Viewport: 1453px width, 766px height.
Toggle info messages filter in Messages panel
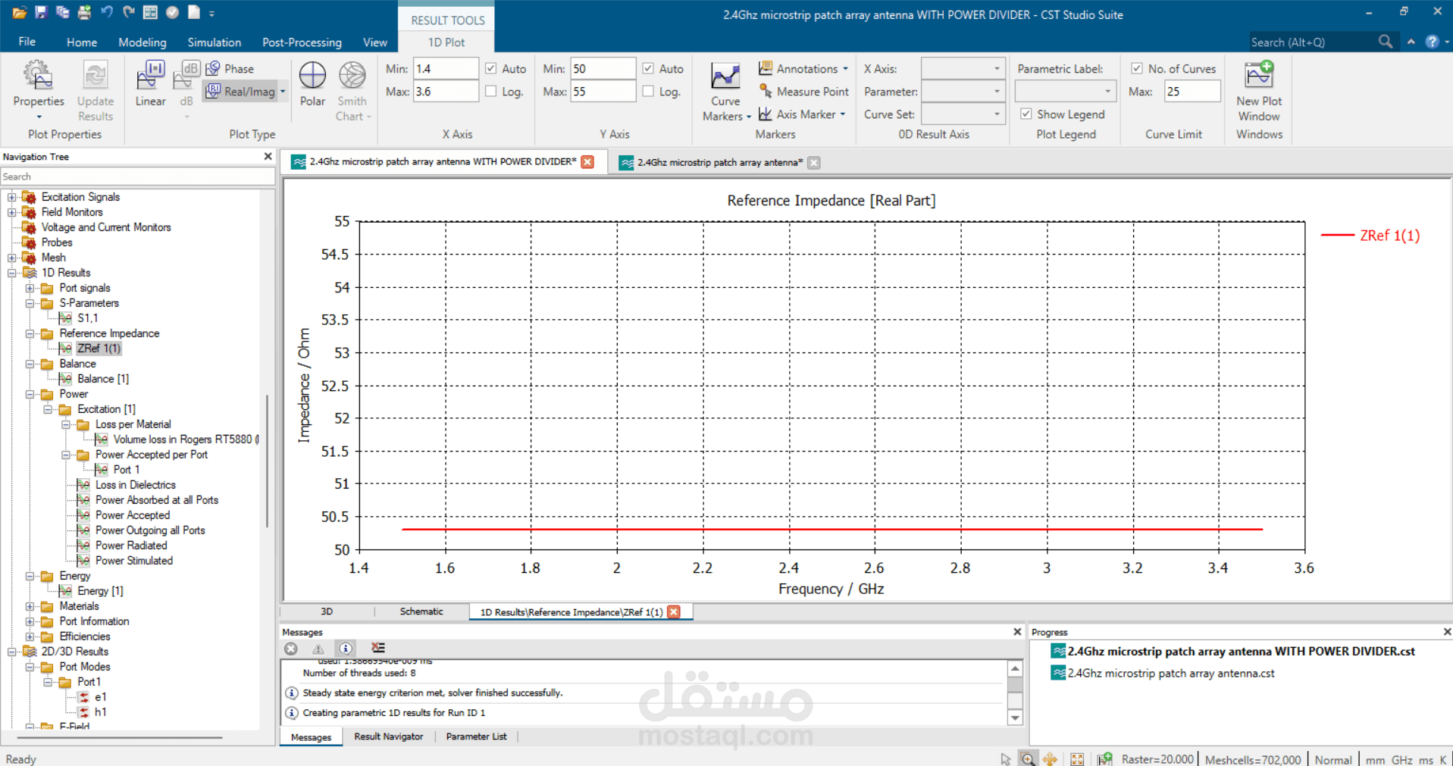pos(346,649)
